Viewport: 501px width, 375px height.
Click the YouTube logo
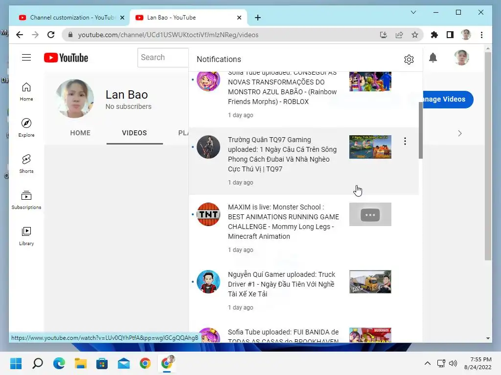(x=66, y=58)
